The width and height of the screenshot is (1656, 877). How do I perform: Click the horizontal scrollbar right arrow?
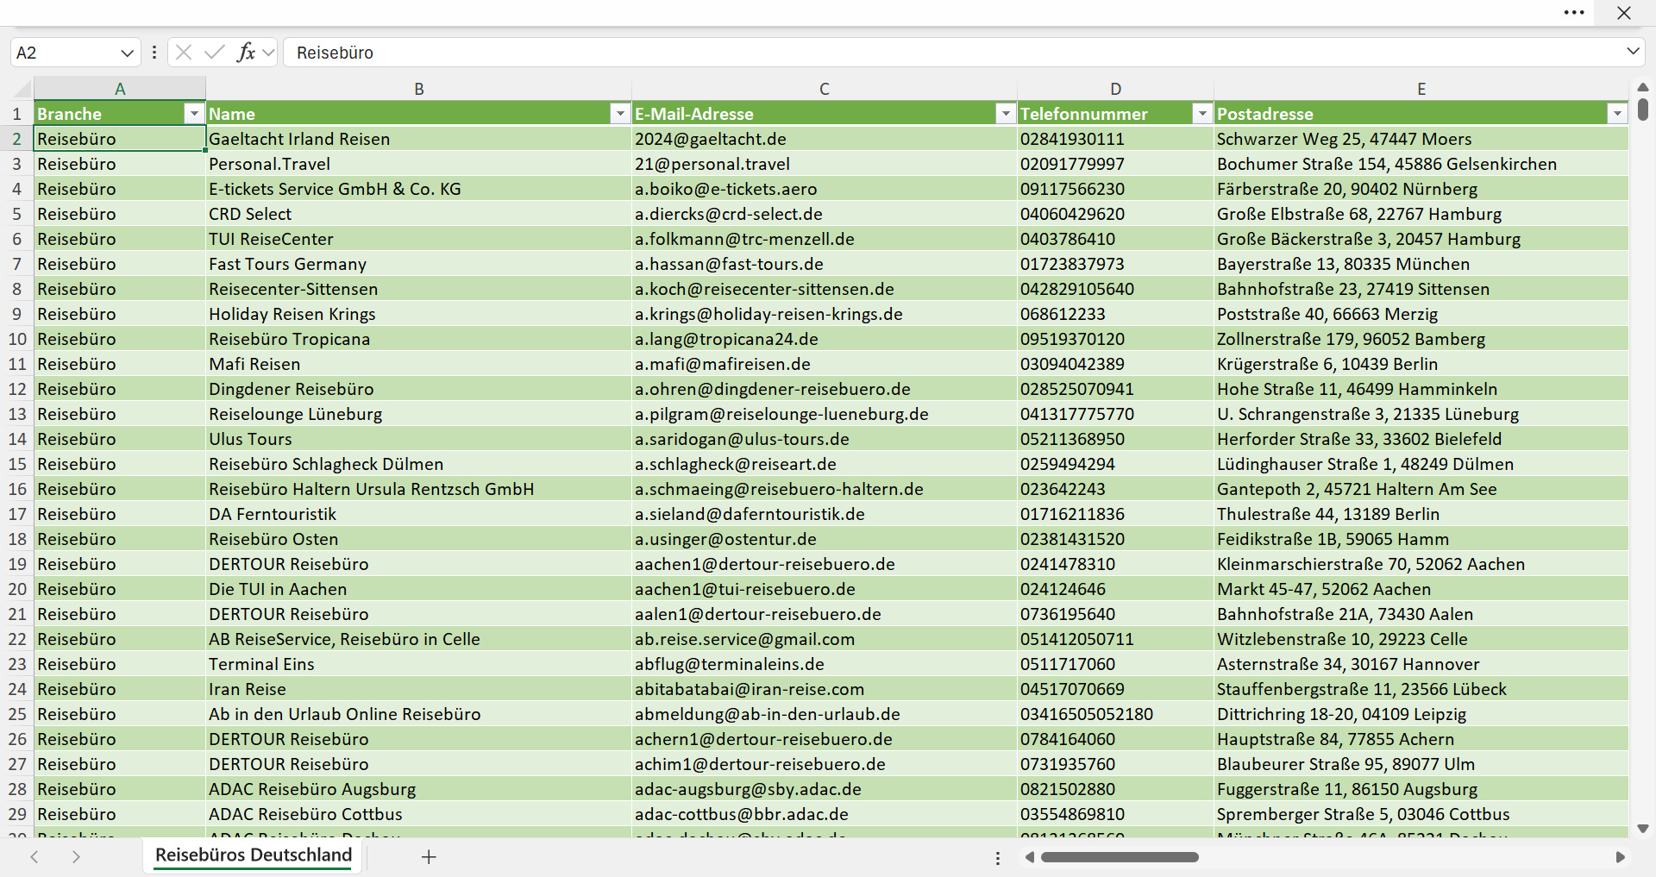click(x=1620, y=857)
